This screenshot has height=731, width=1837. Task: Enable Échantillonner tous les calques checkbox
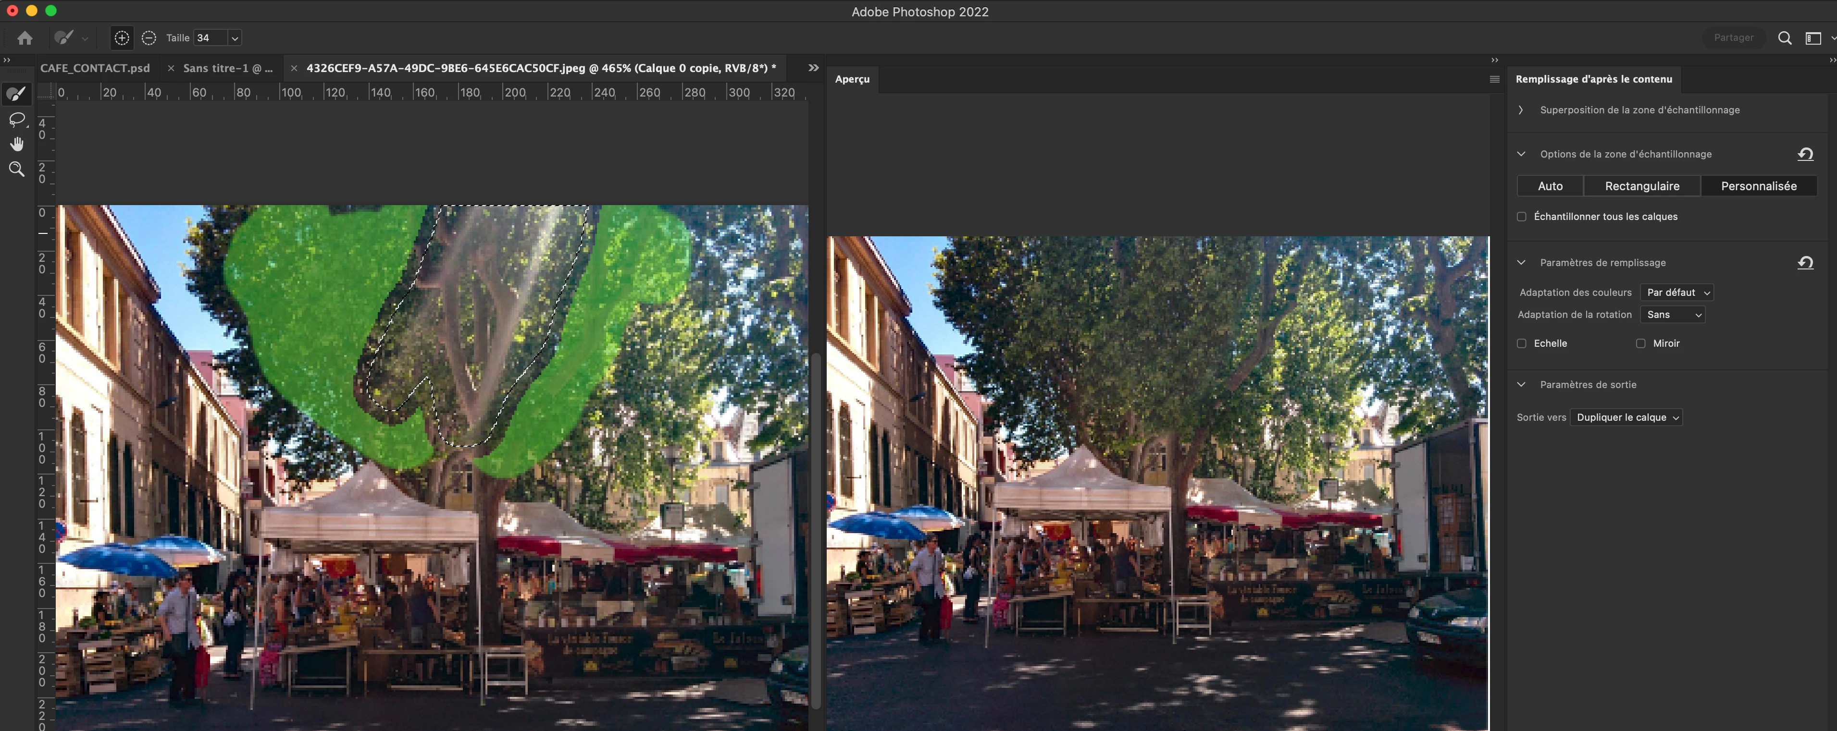(1522, 217)
